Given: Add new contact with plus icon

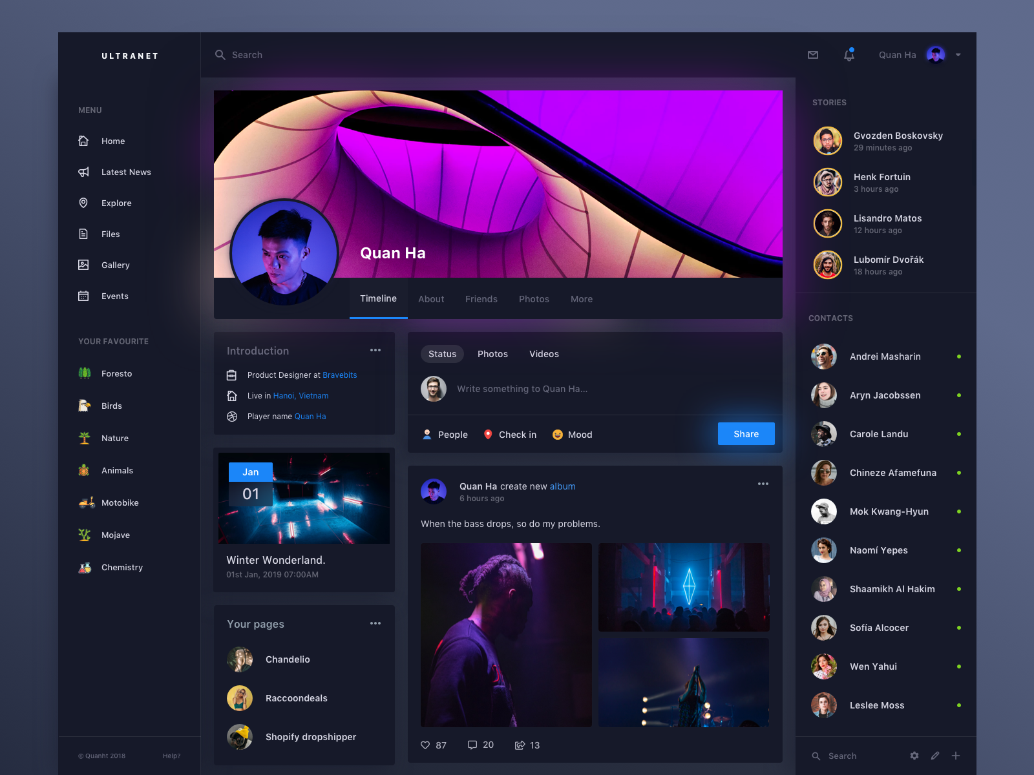Looking at the screenshot, I should pyautogui.click(x=956, y=756).
